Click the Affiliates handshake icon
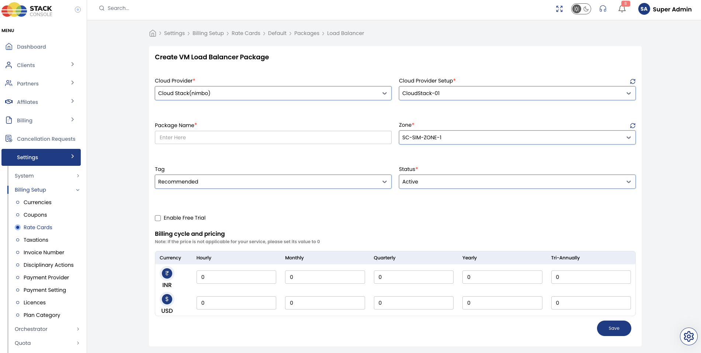 click(x=9, y=102)
